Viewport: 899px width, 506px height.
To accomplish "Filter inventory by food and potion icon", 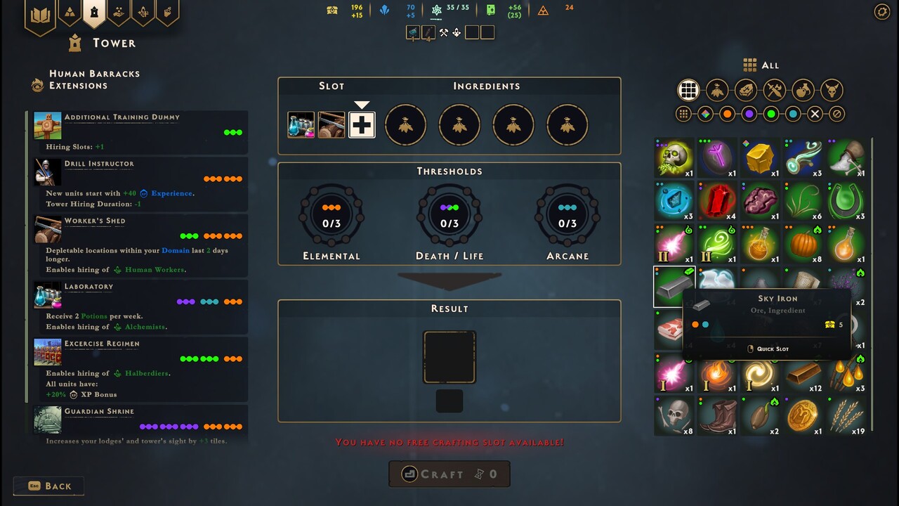I will (803, 90).
